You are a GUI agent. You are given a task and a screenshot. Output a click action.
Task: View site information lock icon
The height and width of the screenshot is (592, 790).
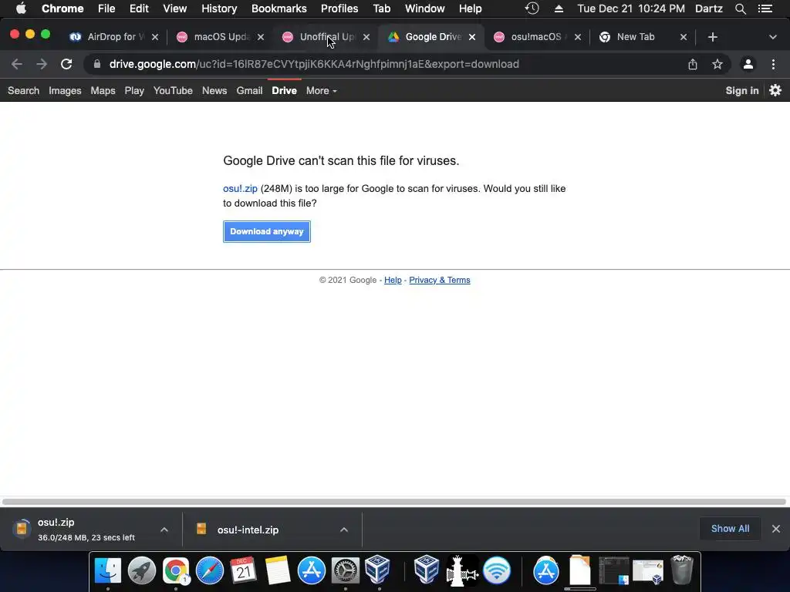coord(97,64)
